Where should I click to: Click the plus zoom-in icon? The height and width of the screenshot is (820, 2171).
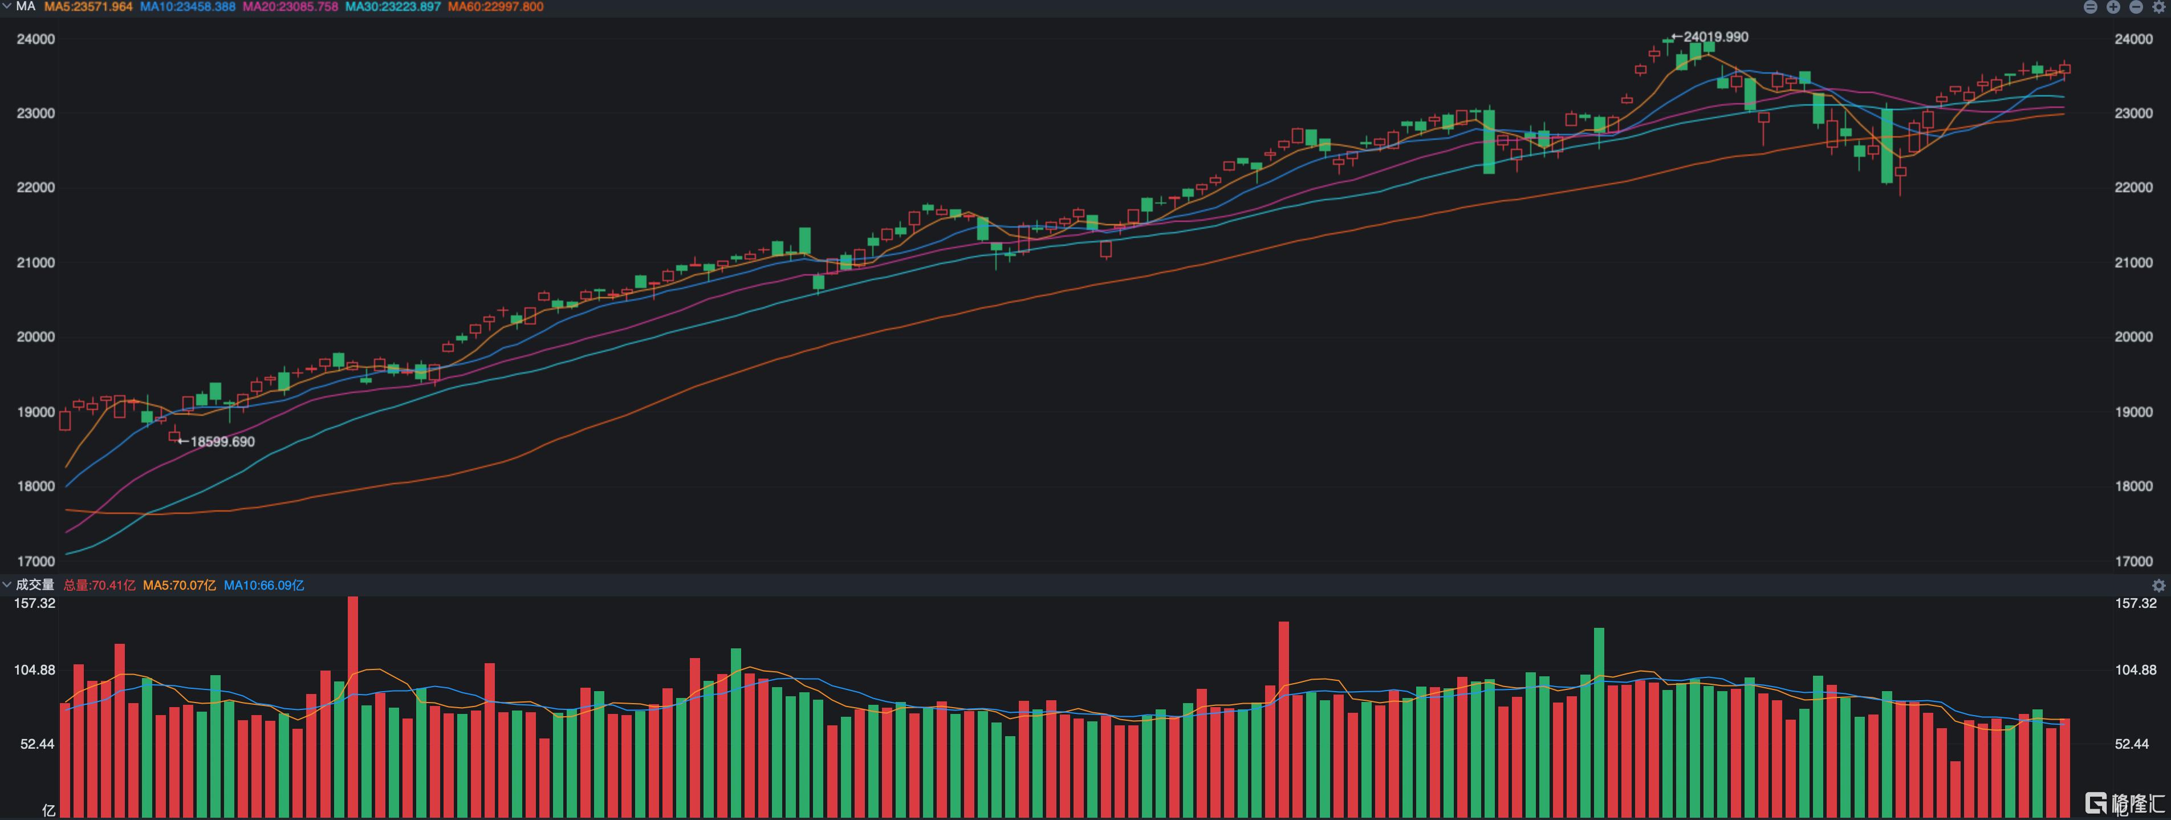(2113, 7)
